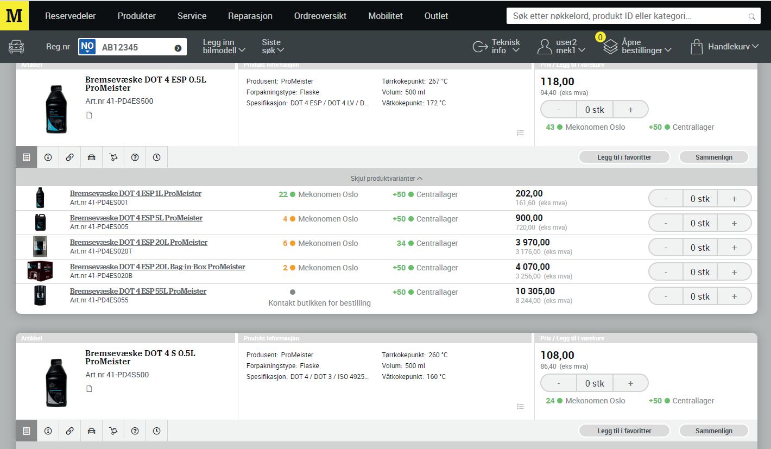Open the Bremsevæske DOT 4 ESP 1L ProMeister link

point(136,194)
